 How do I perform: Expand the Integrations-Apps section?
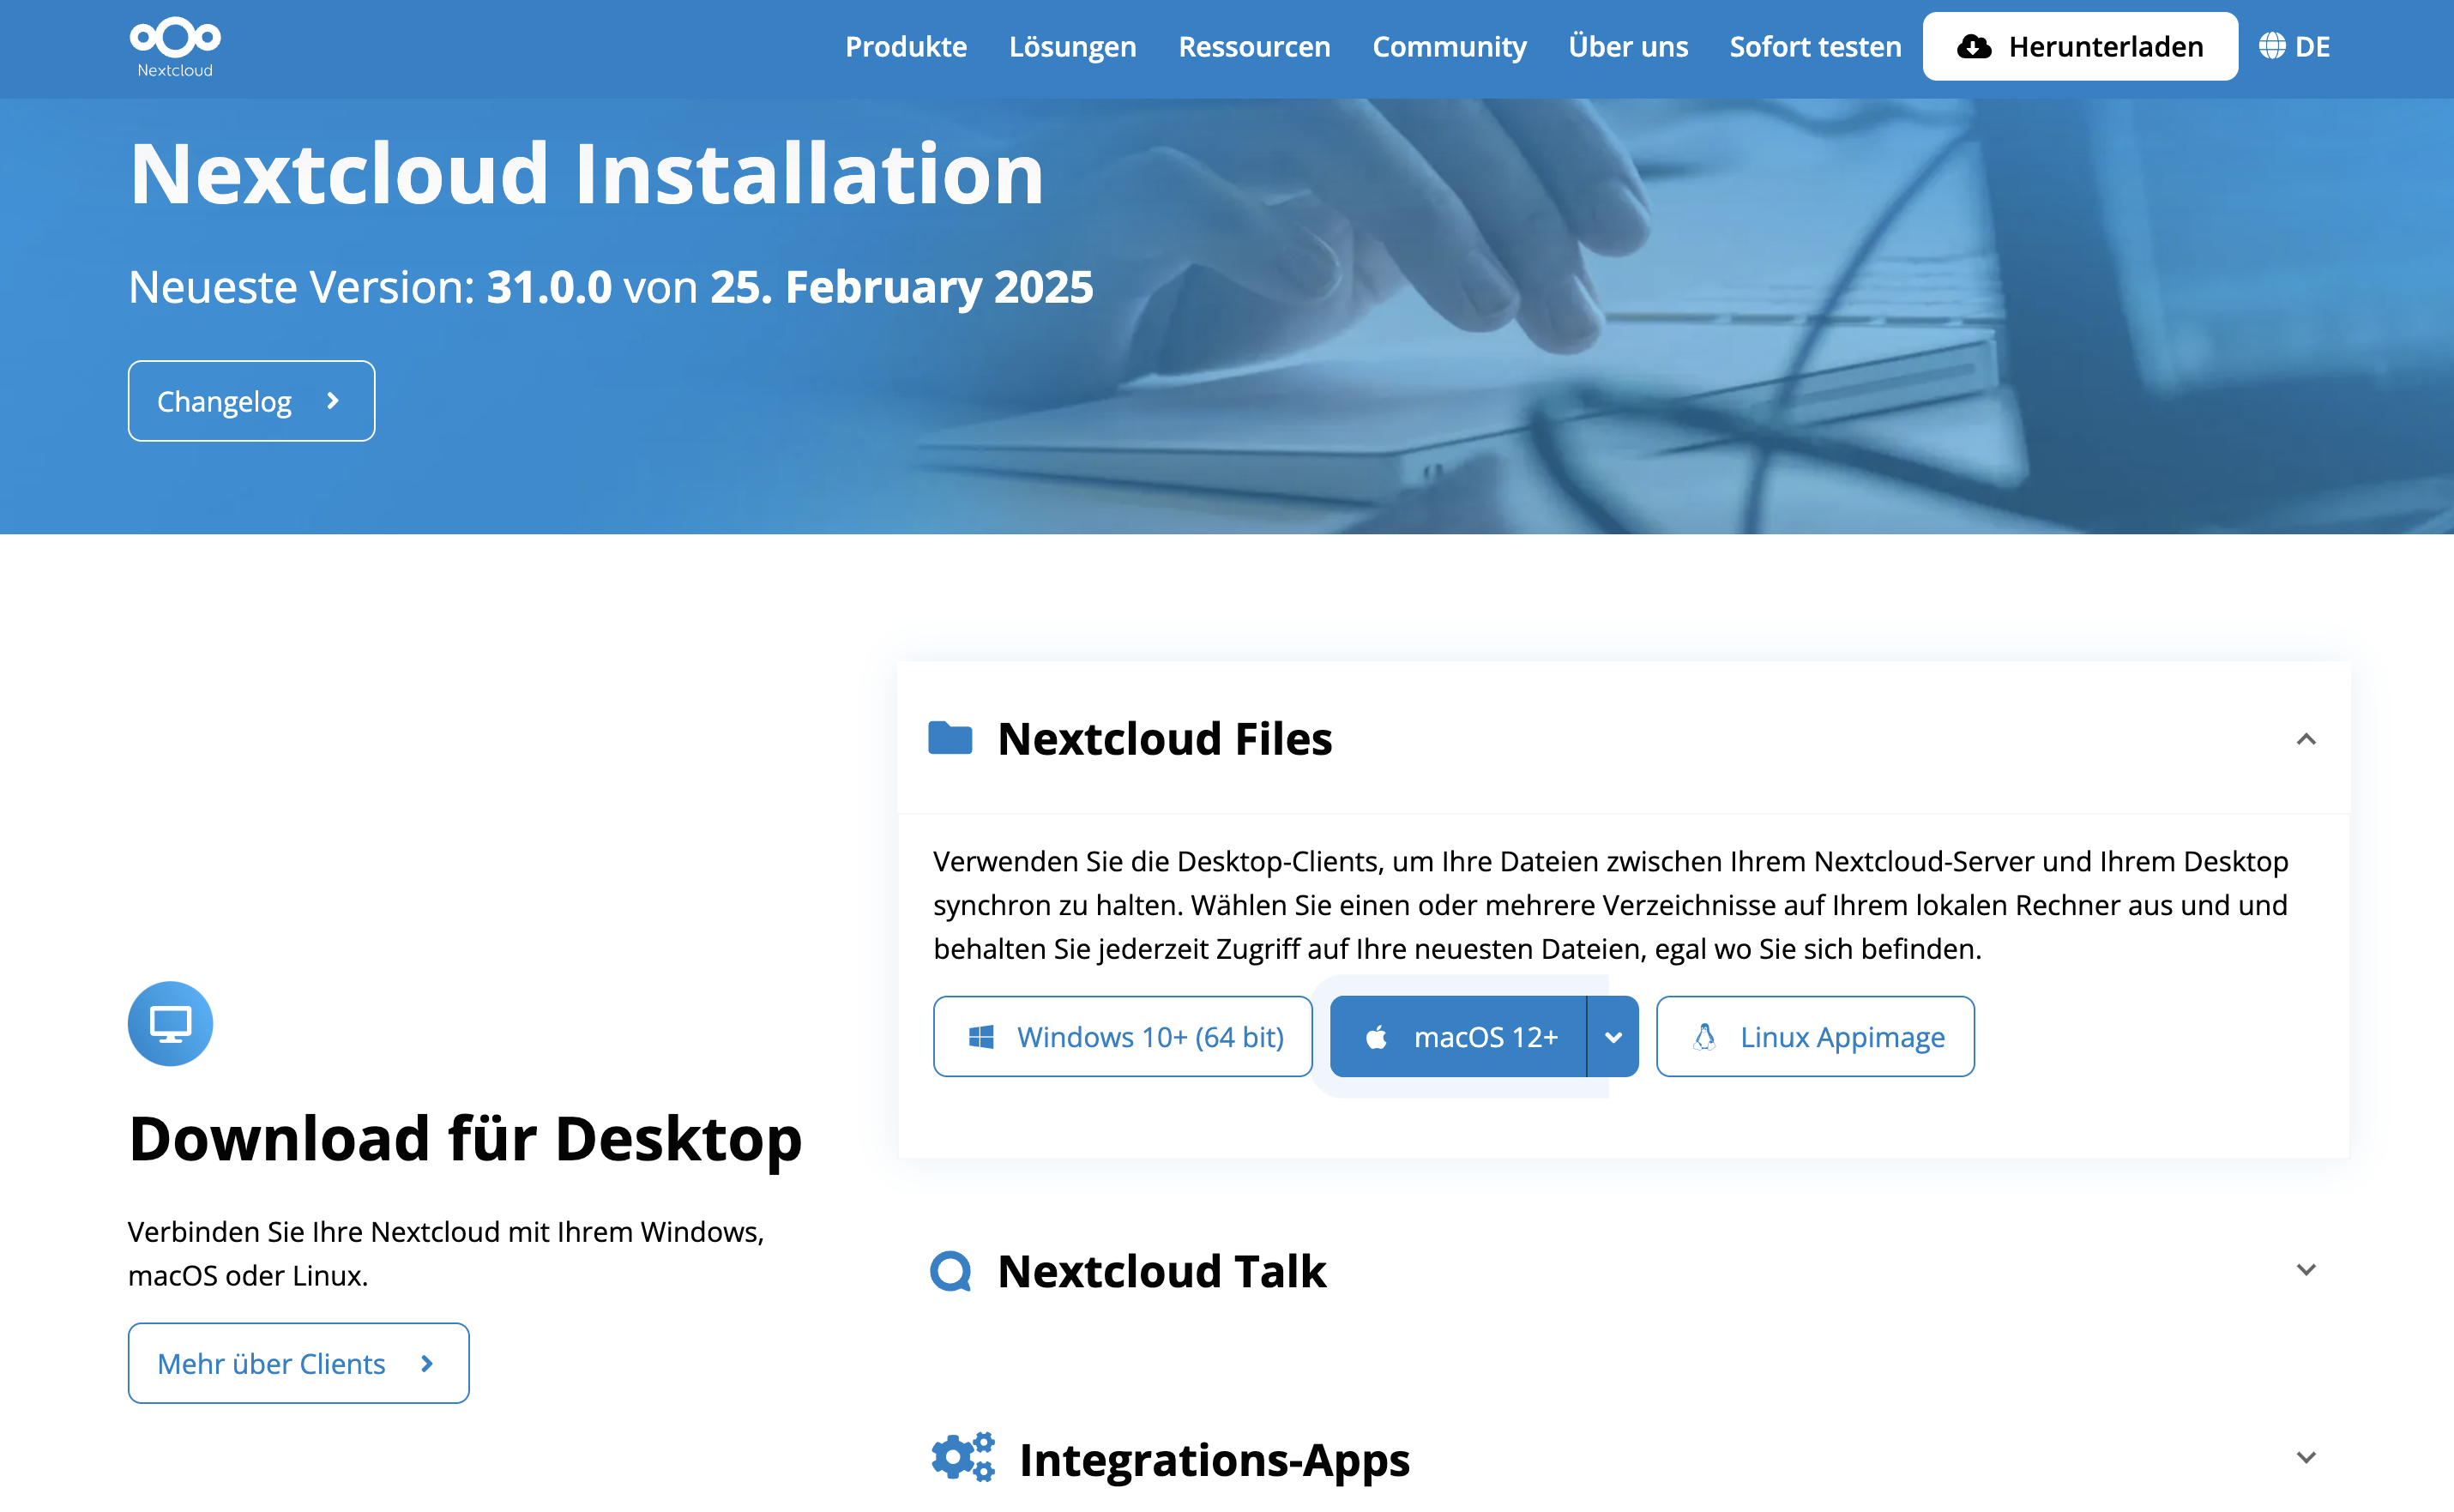point(2306,1457)
